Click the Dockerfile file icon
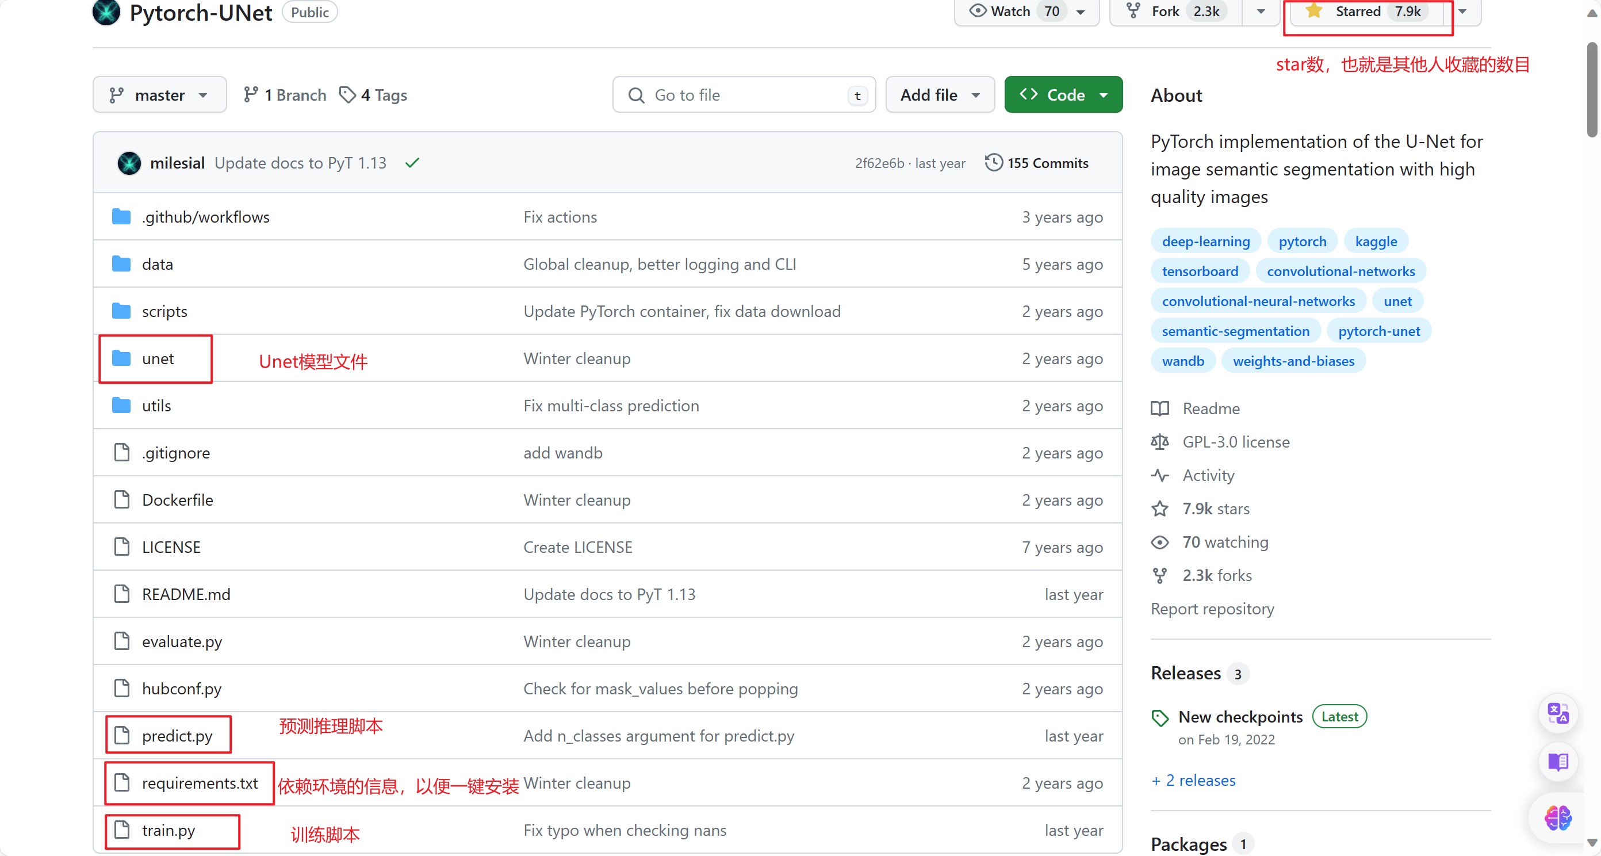 click(122, 500)
